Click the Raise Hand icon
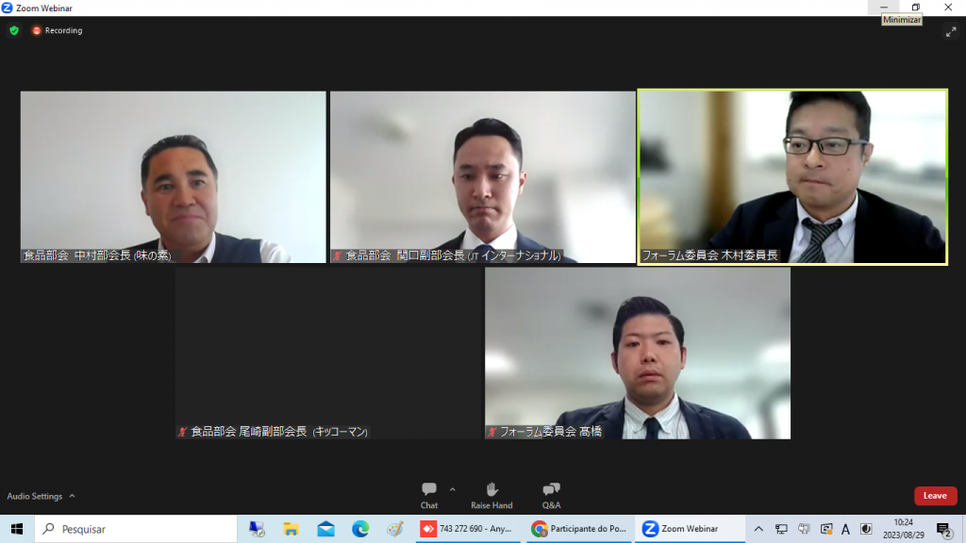 coord(491,494)
